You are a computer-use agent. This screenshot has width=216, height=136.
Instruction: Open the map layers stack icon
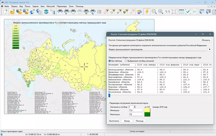[46, 12]
